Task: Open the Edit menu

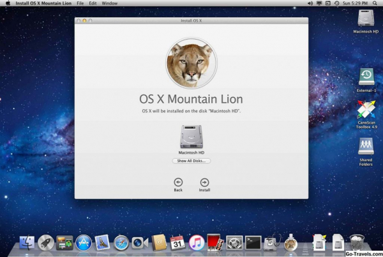Action: [93, 3]
